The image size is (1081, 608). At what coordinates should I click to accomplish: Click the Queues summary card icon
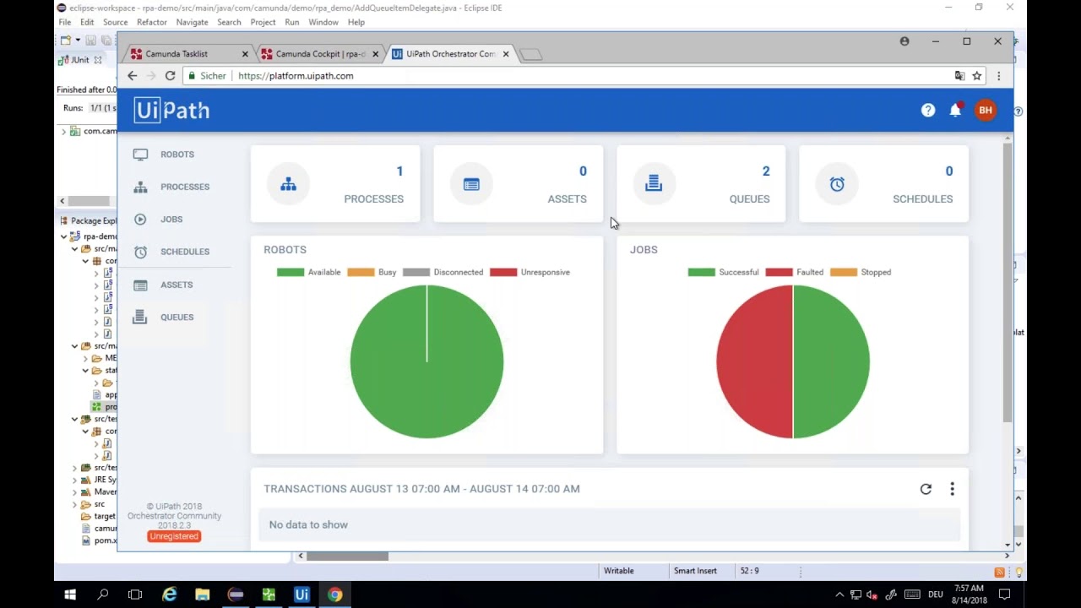tap(654, 184)
